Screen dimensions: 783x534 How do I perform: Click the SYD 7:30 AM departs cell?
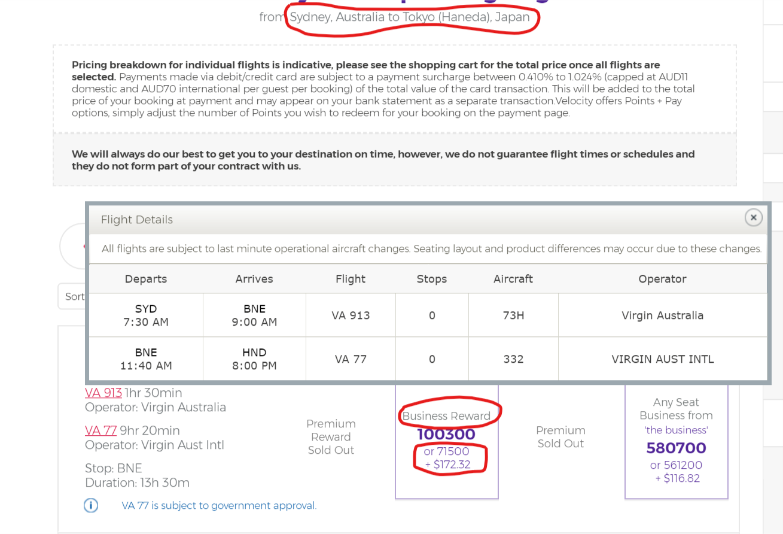point(146,315)
